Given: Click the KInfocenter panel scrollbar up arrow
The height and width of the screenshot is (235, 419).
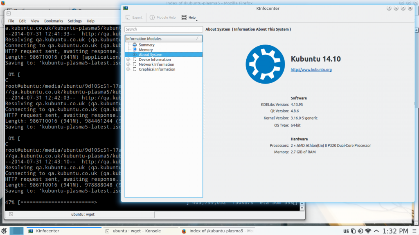Looking at the screenshot, I should [417, 30].
